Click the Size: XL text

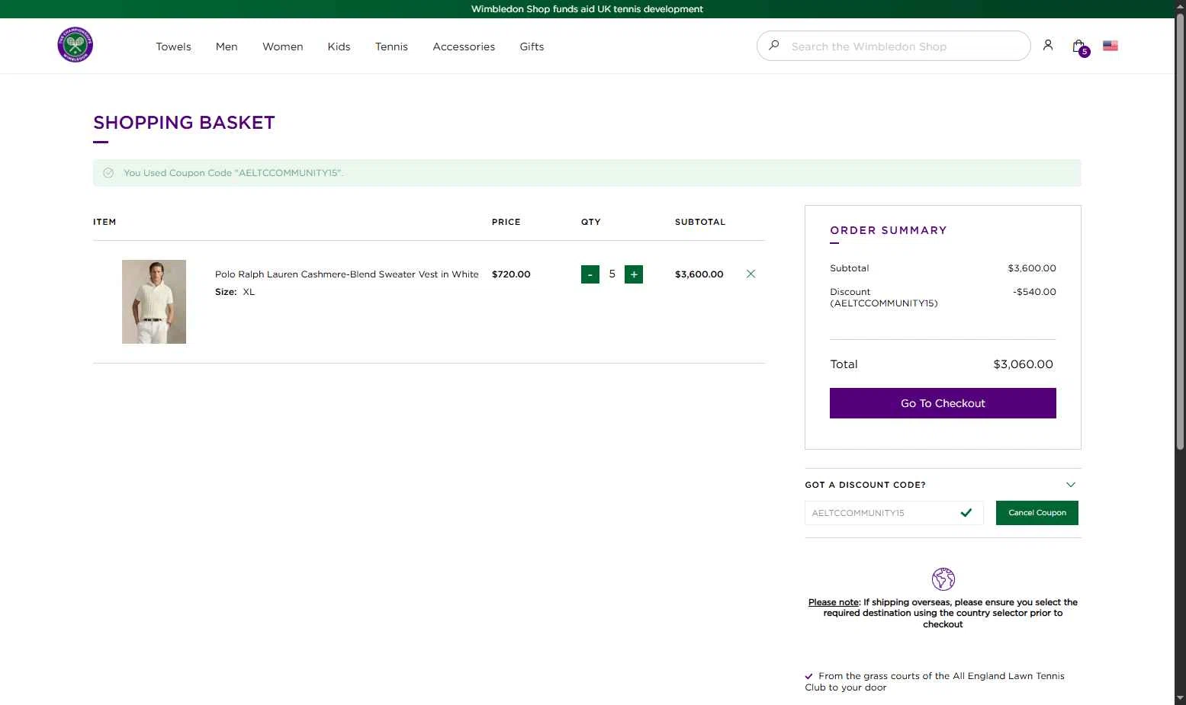235,292
